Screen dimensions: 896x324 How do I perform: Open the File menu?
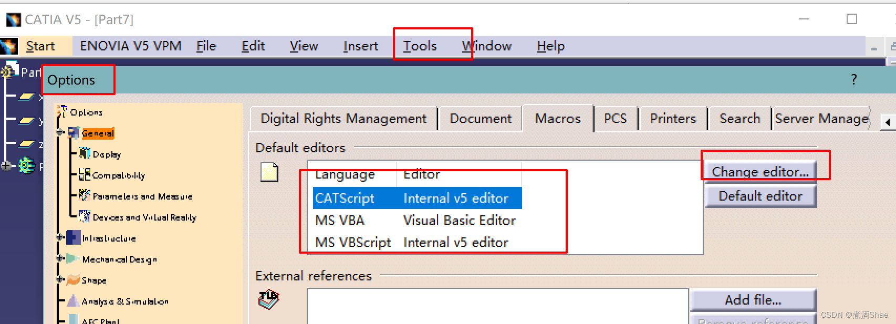click(x=206, y=46)
